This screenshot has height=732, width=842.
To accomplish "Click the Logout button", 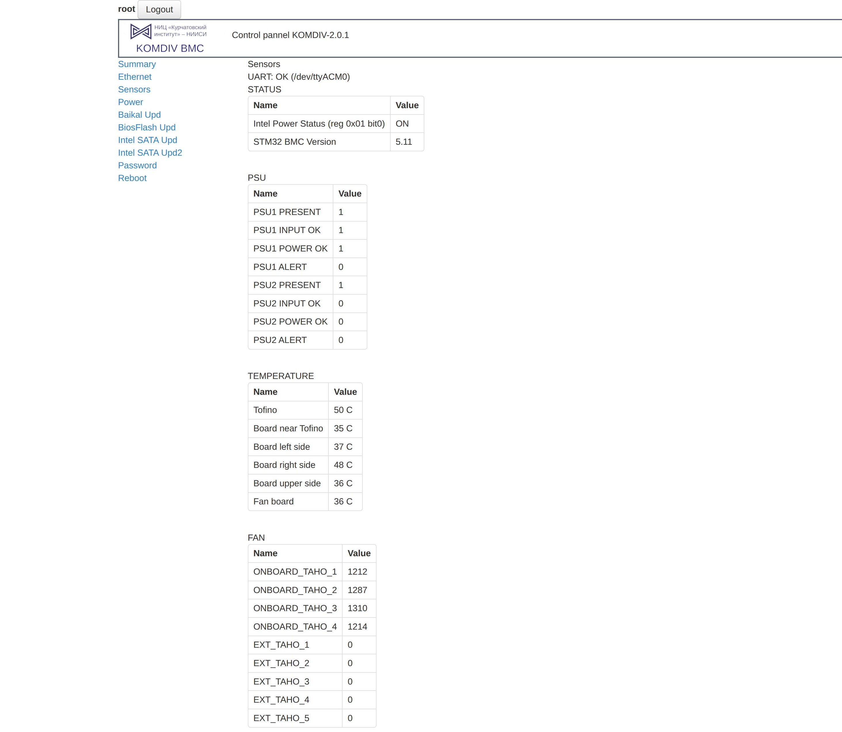I will (159, 9).
